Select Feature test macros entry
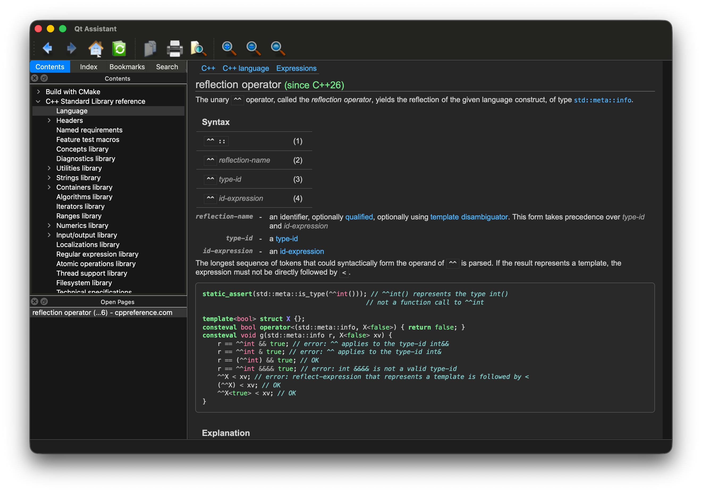Screen dimensions: 702x493 point(88,140)
